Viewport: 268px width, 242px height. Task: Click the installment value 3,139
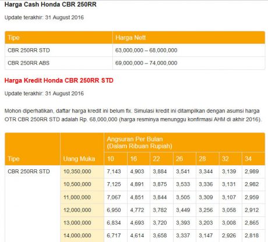click(x=229, y=172)
